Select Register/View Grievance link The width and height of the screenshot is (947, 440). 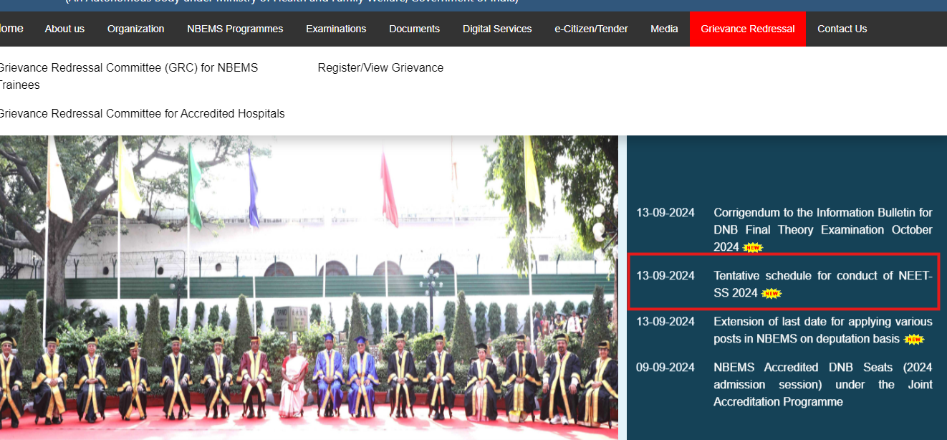tap(380, 68)
